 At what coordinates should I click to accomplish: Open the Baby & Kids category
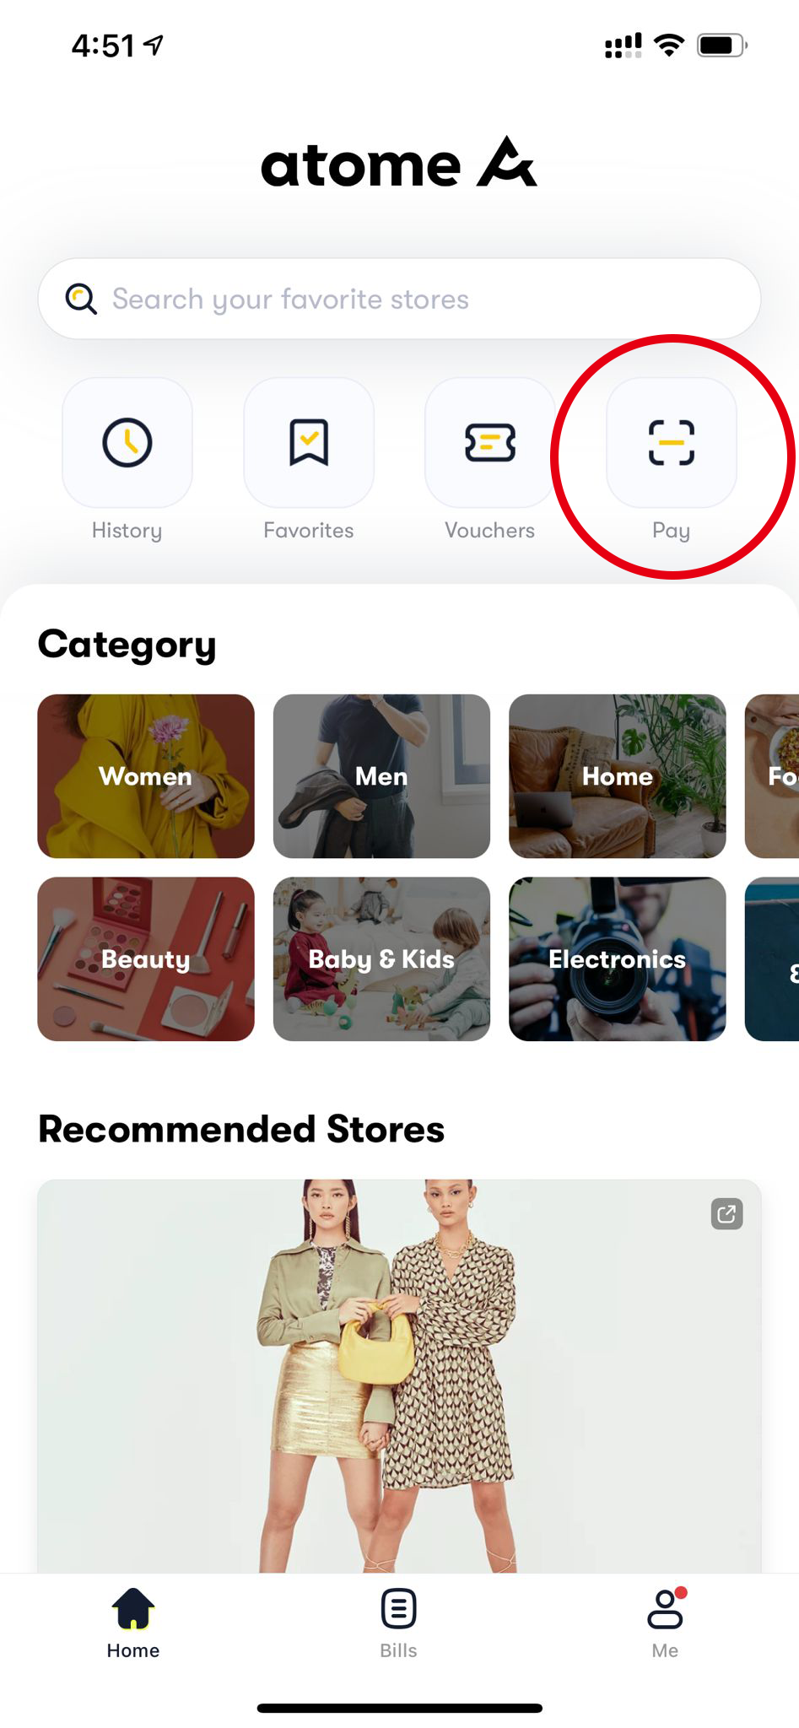[381, 958]
